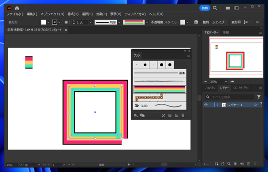Click the stroke color swatch in control bar
The height and width of the screenshot is (172, 268).
tap(55, 22)
